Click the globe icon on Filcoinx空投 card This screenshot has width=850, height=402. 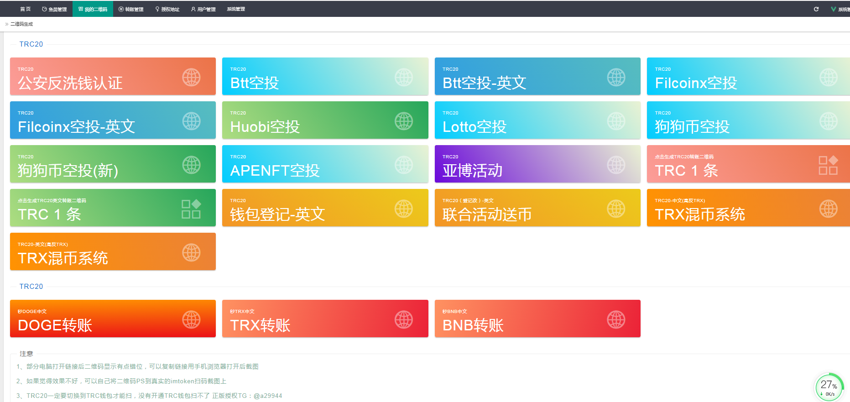[x=829, y=77]
